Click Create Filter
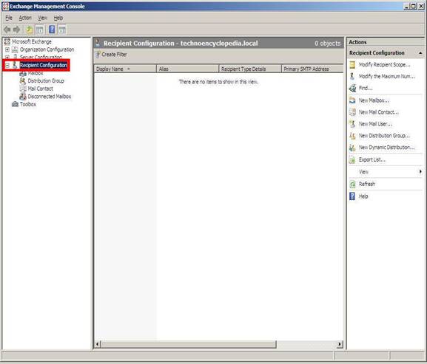Viewport: 427px width, 364px height. (111, 55)
